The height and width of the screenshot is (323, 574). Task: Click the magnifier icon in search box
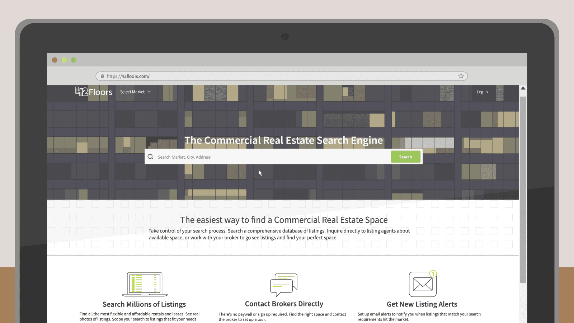coord(151,157)
